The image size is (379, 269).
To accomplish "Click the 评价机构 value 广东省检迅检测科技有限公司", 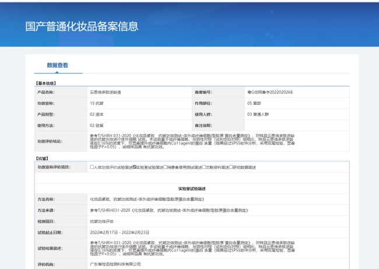I will pos(115,264).
